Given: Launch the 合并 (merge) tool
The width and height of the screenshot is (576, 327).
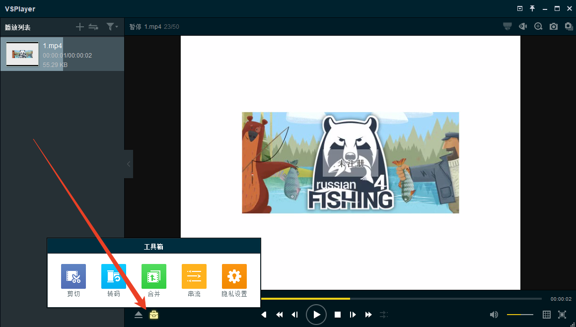Looking at the screenshot, I should (x=154, y=276).
